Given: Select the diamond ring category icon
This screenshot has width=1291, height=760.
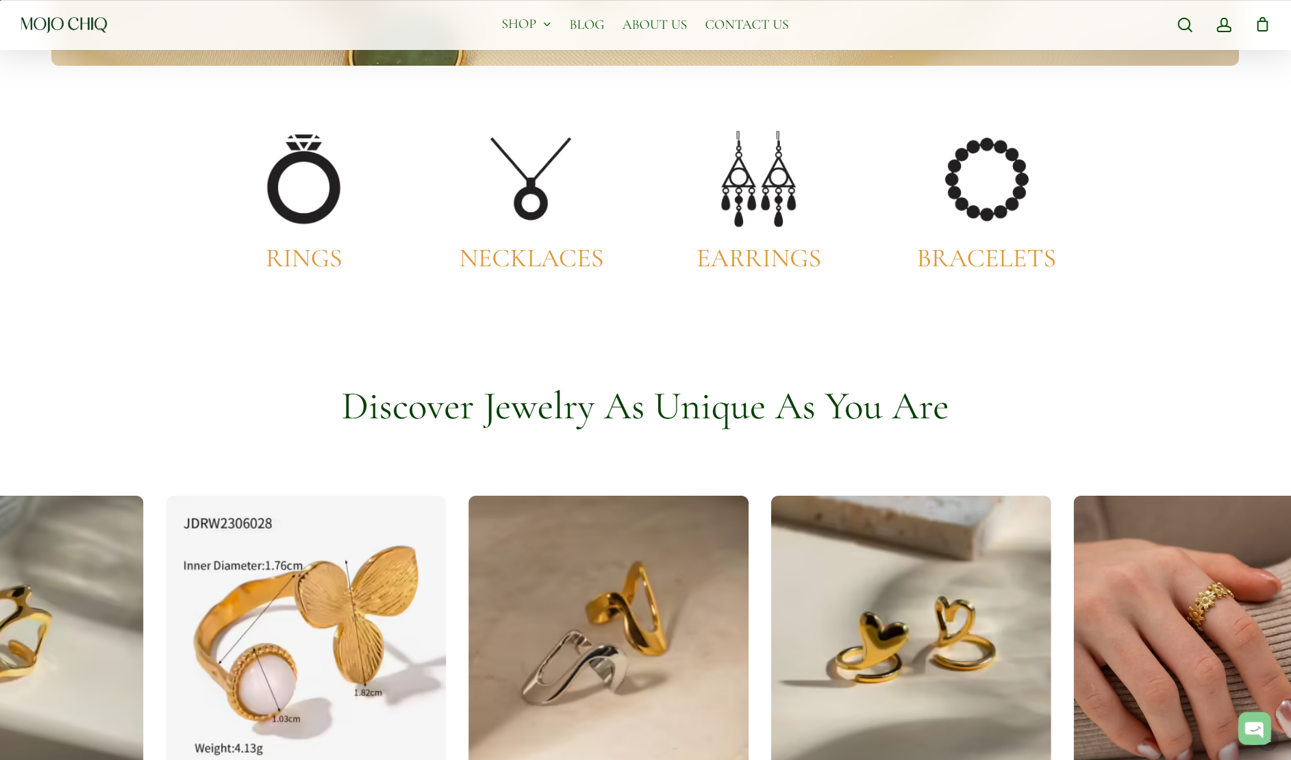Looking at the screenshot, I should point(303,179).
